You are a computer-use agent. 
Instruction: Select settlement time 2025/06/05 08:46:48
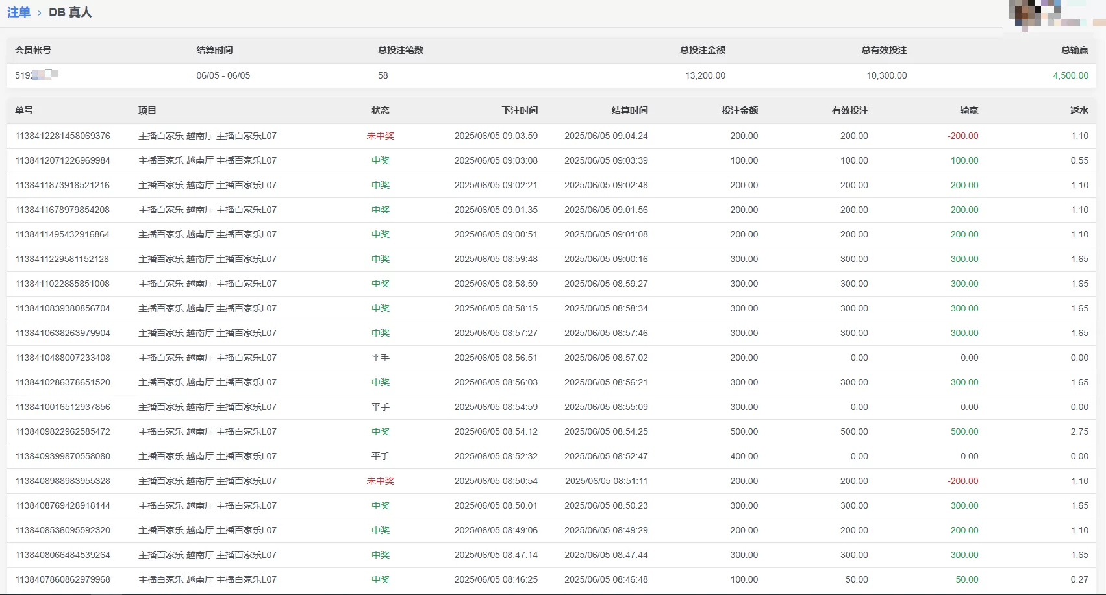(x=606, y=579)
